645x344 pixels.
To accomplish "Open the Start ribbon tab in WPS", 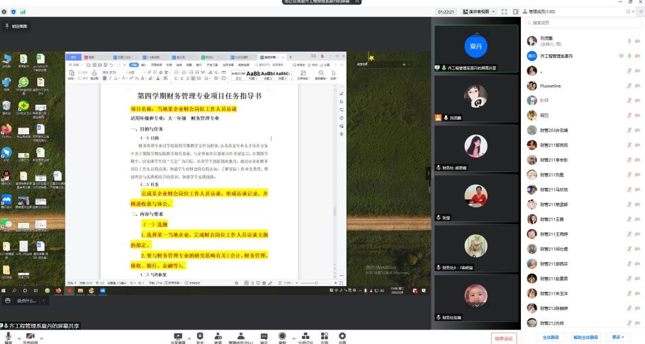I will coord(134,65).
